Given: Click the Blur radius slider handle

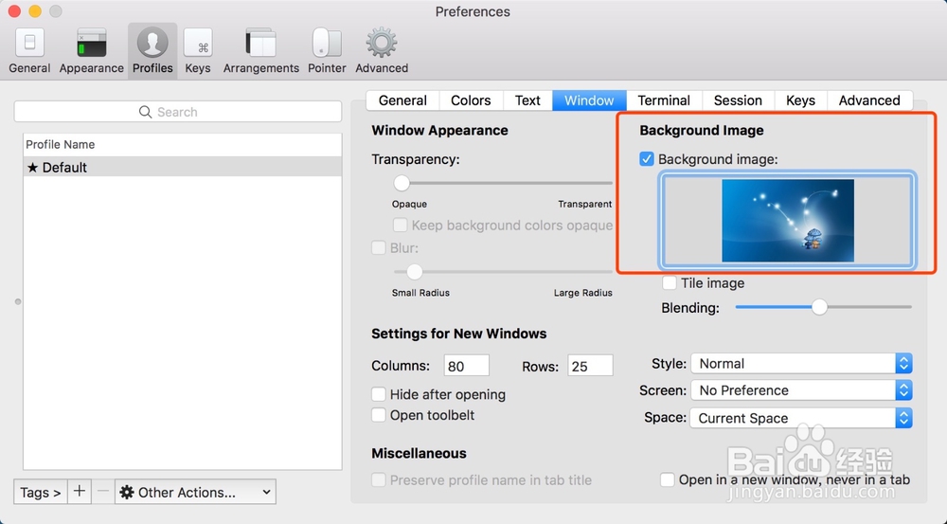Looking at the screenshot, I should 415,271.
